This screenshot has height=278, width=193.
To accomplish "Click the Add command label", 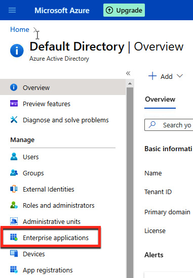I will point(167,77).
